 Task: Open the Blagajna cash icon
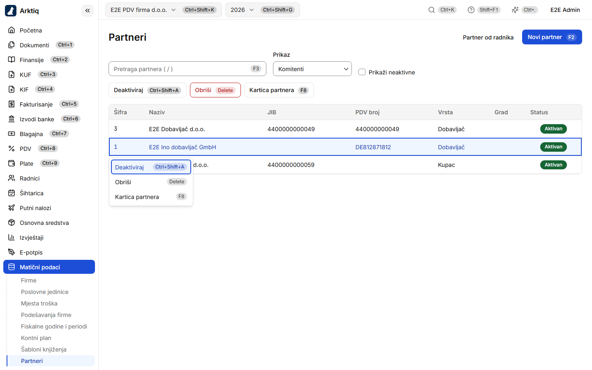(12, 134)
